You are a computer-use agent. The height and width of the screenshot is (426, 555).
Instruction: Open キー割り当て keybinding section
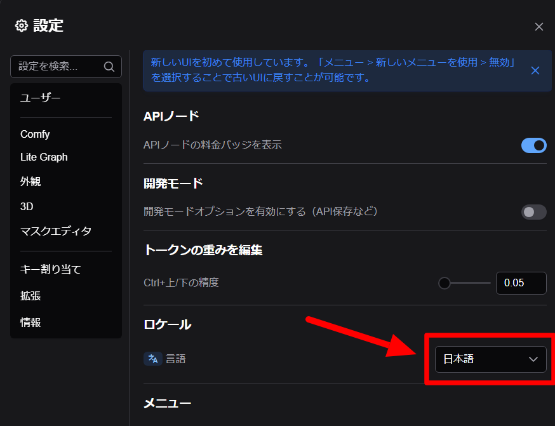pos(51,269)
